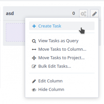Click the magnifier icon for View Tasks as Query

coord(34,41)
